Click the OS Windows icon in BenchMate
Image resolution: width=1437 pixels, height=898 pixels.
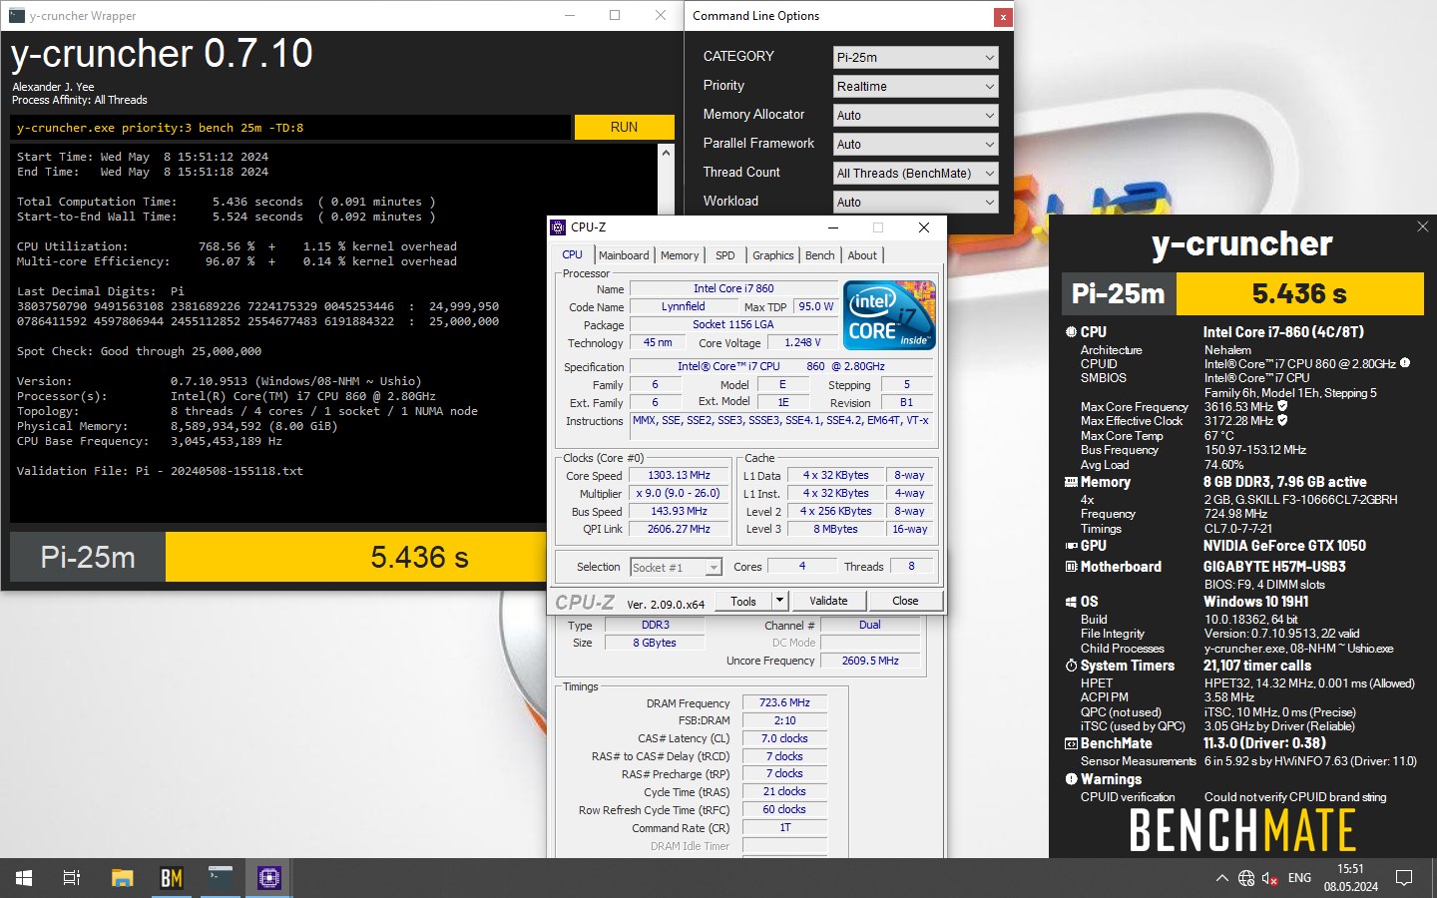pyautogui.click(x=1071, y=602)
